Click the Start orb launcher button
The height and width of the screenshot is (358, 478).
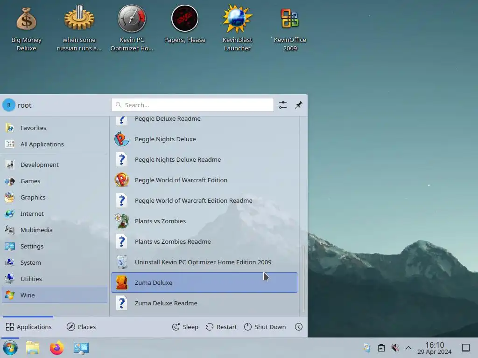tap(10, 348)
